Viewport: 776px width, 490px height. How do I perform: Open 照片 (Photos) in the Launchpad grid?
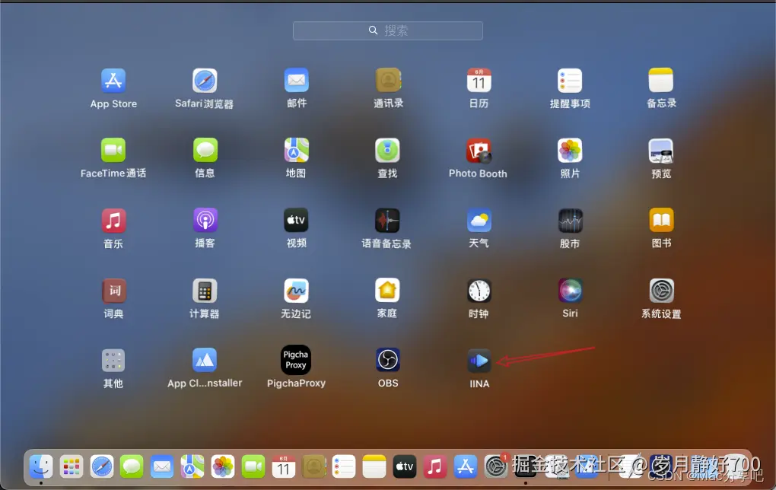point(570,151)
